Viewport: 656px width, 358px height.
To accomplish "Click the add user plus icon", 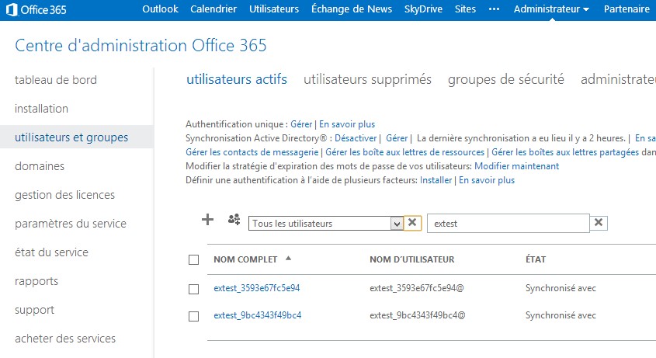I will (207, 220).
